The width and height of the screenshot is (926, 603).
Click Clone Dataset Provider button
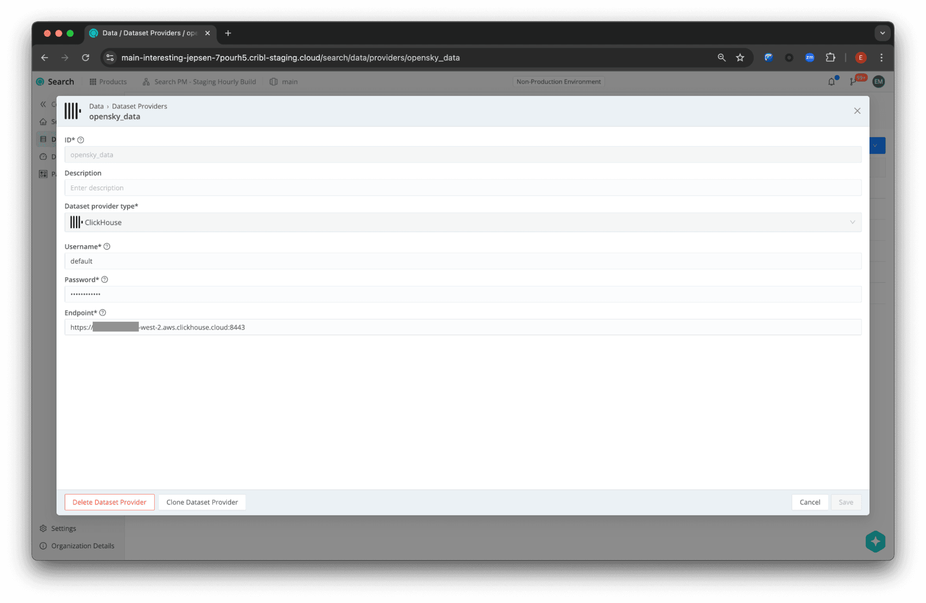pos(202,502)
